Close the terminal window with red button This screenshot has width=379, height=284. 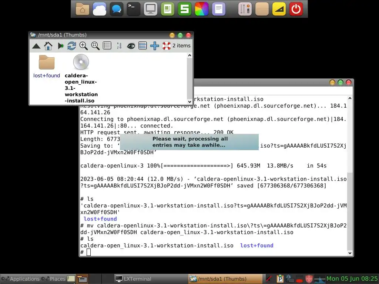click(x=349, y=82)
